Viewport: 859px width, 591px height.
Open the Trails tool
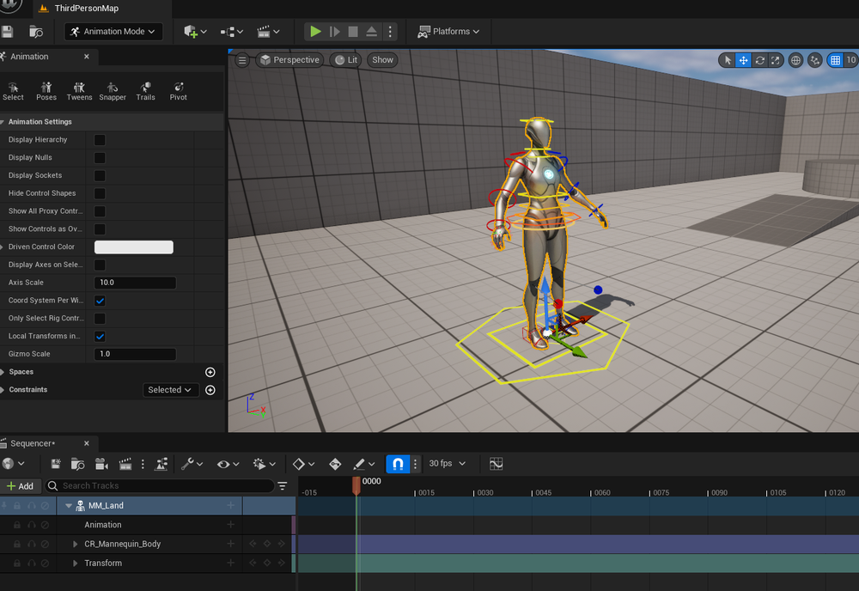[x=145, y=90]
